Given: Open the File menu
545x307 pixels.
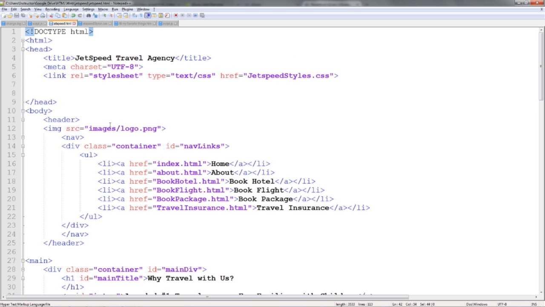Looking at the screenshot, I should tap(4, 9).
